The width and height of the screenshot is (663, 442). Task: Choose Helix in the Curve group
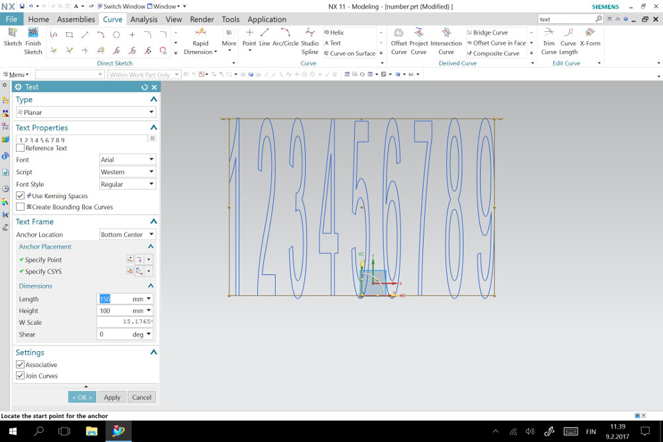point(334,32)
